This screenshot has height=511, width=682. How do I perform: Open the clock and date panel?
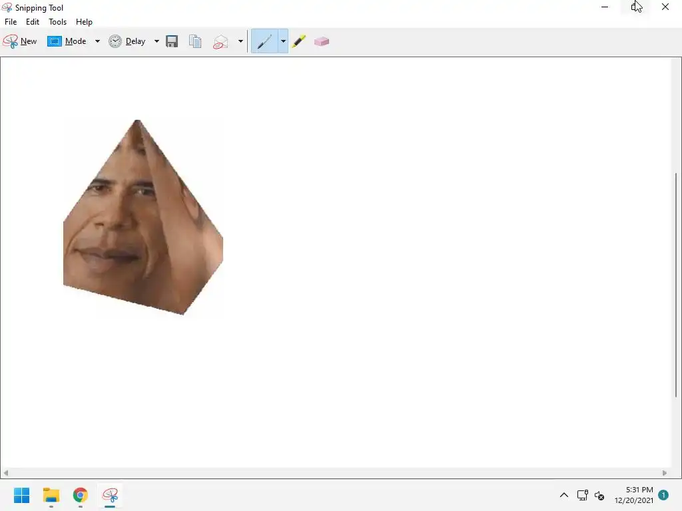click(634, 495)
